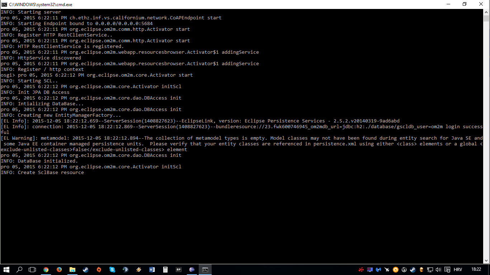Select the cmd.exe taskbar button
Viewport: 490px width, 275px height.
(205, 270)
